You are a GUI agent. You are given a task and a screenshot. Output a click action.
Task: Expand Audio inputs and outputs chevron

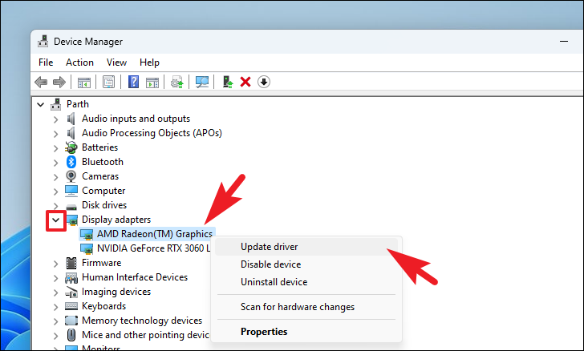pos(56,119)
